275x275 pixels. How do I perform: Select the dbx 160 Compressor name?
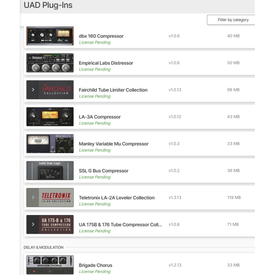pos(101,36)
